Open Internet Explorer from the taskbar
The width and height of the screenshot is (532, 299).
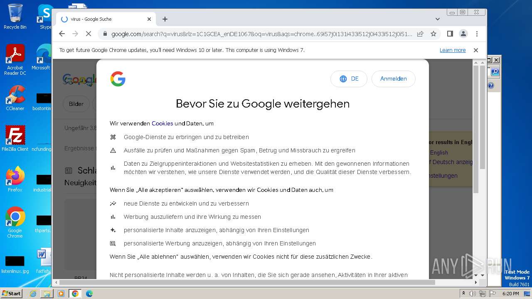pyautogui.click(x=33, y=294)
